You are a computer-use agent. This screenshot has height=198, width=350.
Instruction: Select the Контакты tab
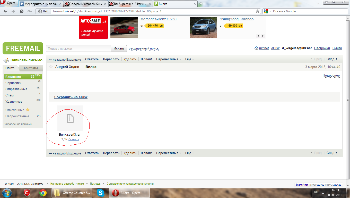31,68
